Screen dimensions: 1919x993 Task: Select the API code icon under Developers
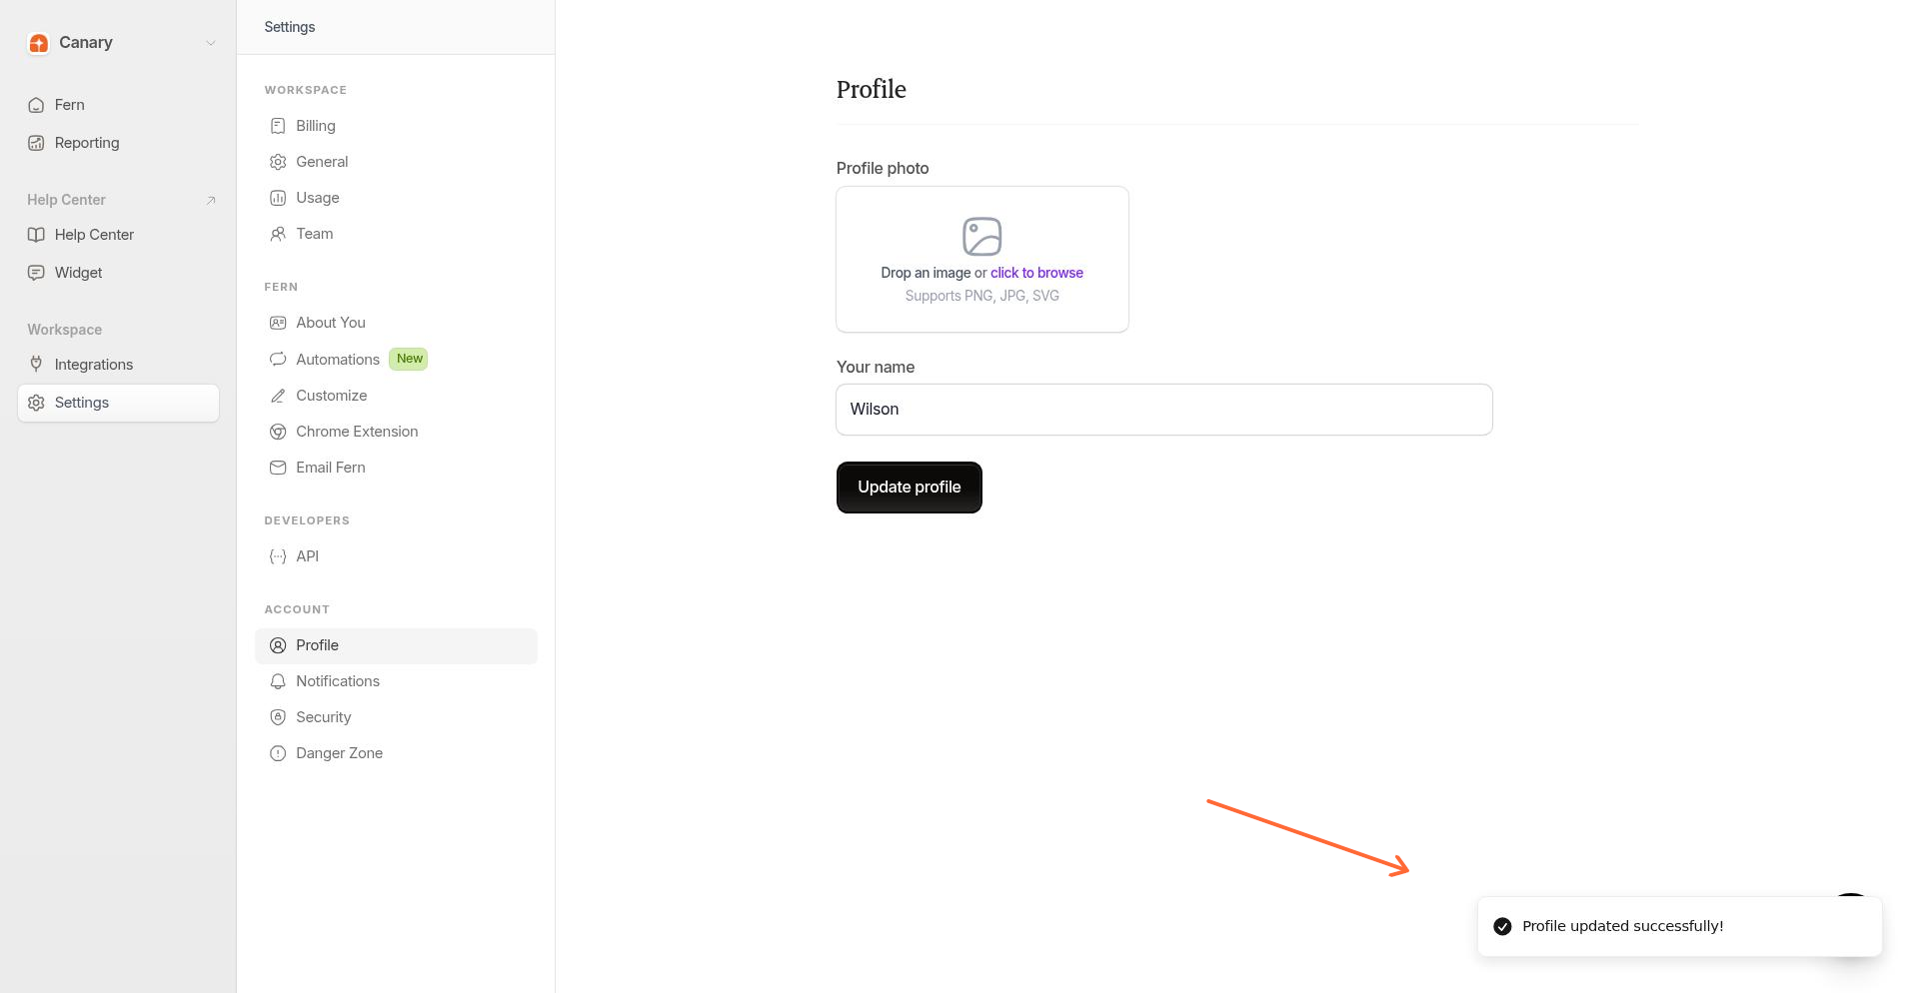(277, 556)
